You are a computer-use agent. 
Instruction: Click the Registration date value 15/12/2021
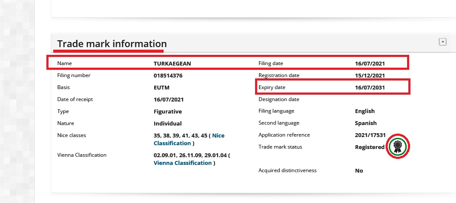point(370,75)
